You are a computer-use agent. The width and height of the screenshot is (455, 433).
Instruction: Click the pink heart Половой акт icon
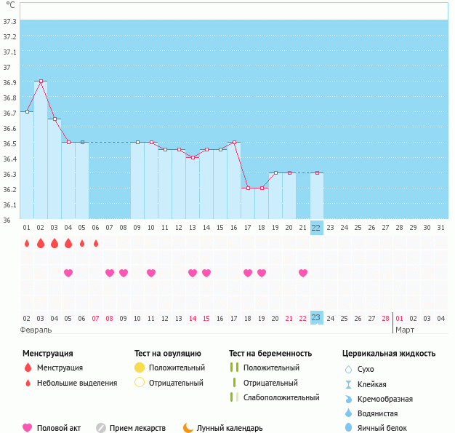coord(27,429)
